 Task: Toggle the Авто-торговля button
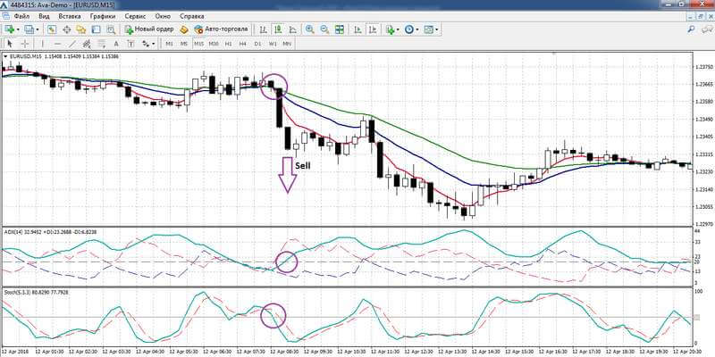point(221,29)
